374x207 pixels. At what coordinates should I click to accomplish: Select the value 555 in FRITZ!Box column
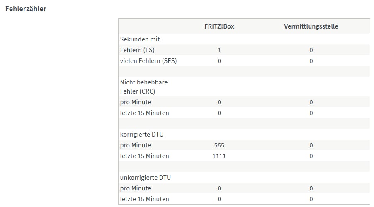point(219,145)
